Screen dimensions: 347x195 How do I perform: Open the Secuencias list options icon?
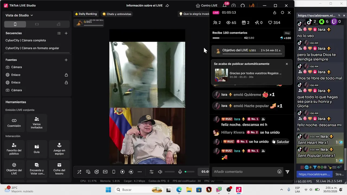coord(59,33)
